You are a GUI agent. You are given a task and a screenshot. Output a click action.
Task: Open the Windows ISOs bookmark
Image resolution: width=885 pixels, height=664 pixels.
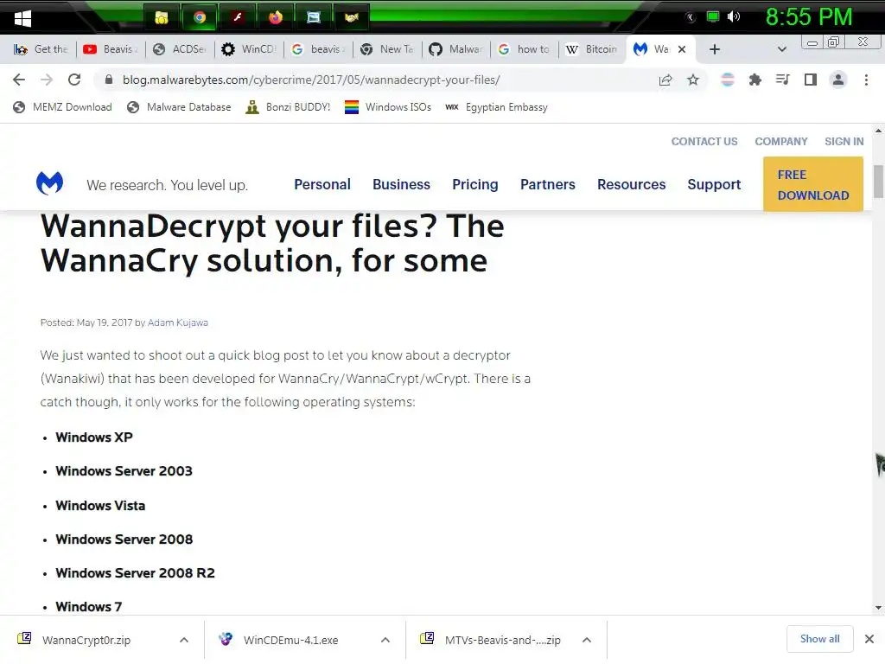388,107
